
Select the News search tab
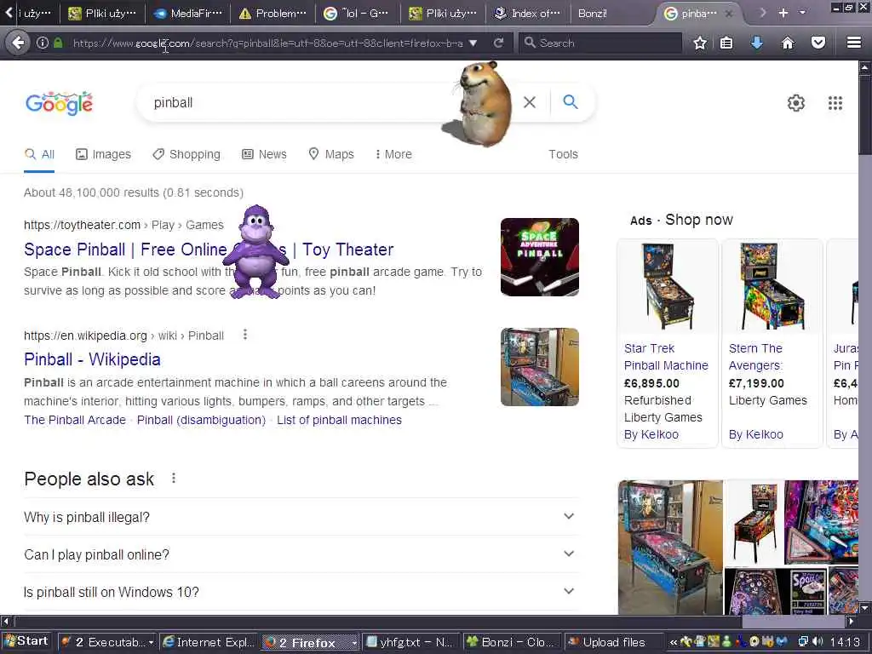265,154
